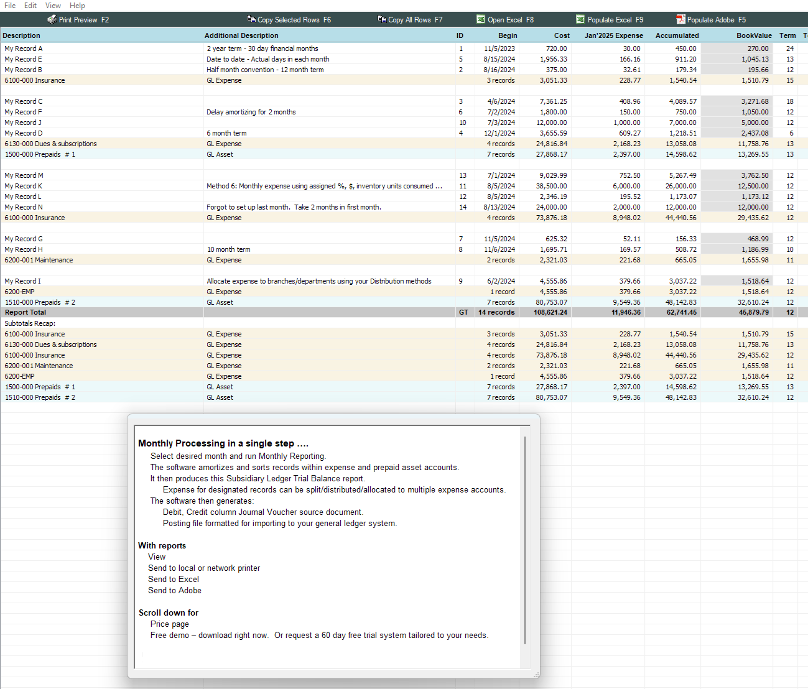The image size is (808, 689).
Task: Click the Accumulated column header
Action: tap(677, 35)
